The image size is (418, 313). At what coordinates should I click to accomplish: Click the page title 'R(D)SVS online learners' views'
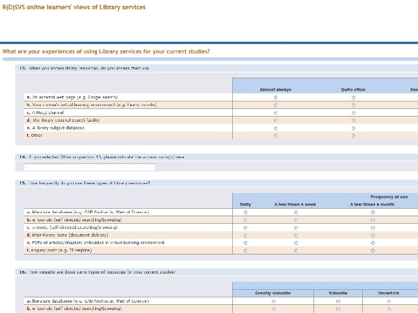[x=74, y=7]
